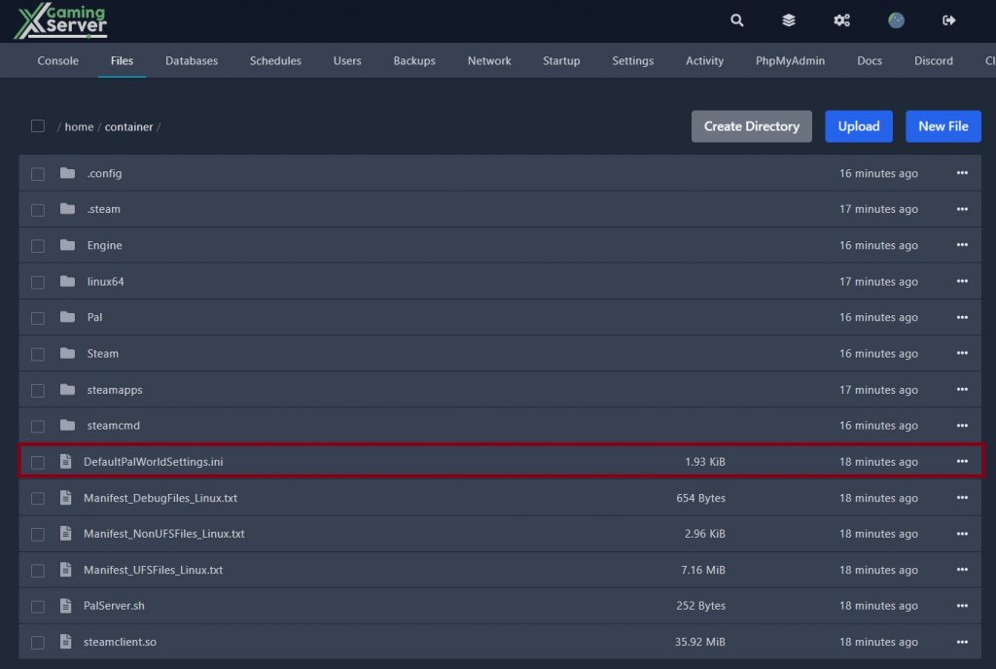Screen dimensions: 996x669
Task: Open the Backups tab
Action: pos(413,60)
